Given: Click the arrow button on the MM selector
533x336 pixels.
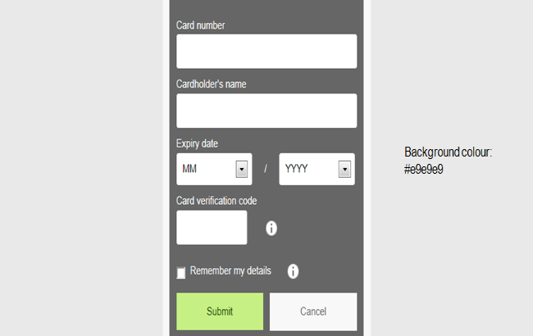Looking at the screenshot, I should 242,169.
